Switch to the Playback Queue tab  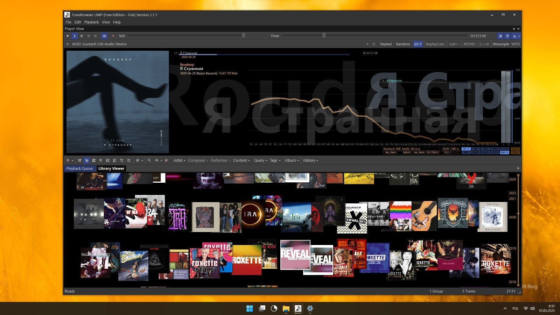pos(80,168)
